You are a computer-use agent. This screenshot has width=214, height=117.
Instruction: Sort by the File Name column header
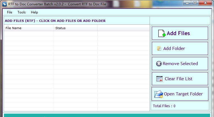(x=29, y=28)
